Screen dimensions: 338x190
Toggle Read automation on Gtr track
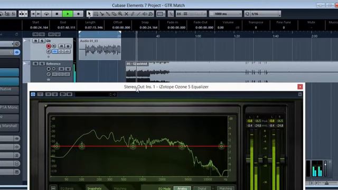tap(61, 46)
